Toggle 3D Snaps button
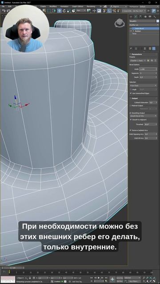Image resolution: width=160 pixels, height=284 pixels. click(104, 11)
